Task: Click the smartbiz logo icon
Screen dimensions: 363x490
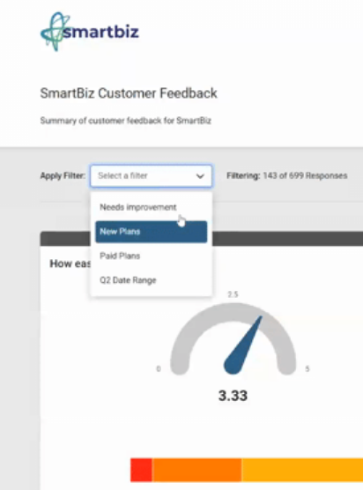Action: (x=55, y=32)
